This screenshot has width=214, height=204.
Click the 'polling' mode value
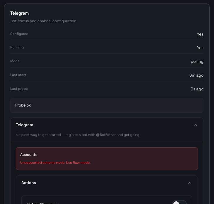coord(197,61)
